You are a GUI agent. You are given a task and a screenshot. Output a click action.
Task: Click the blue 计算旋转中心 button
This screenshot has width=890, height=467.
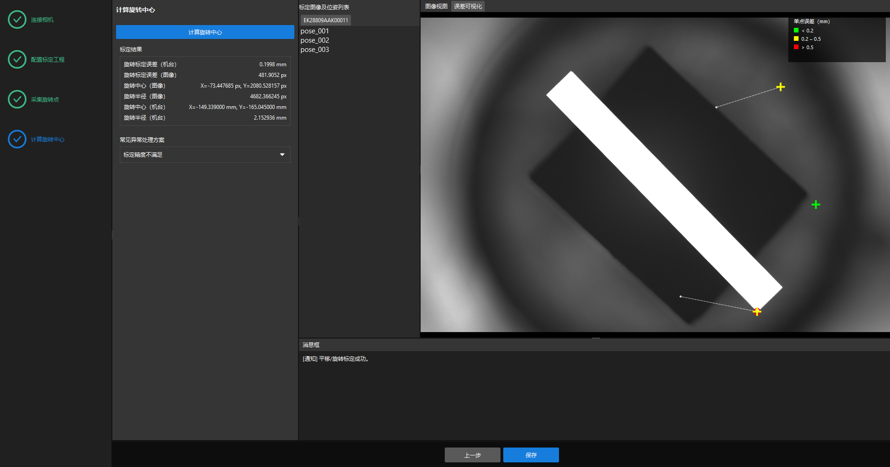click(x=205, y=32)
